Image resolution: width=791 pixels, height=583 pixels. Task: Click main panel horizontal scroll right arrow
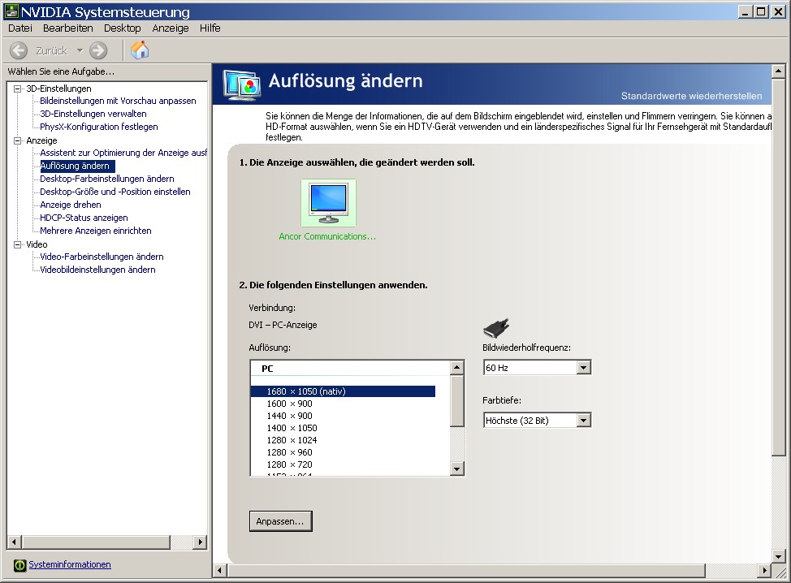point(765,570)
